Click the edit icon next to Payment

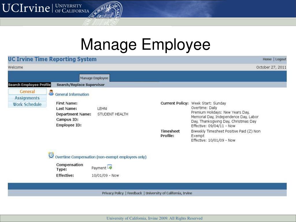coord(110,167)
